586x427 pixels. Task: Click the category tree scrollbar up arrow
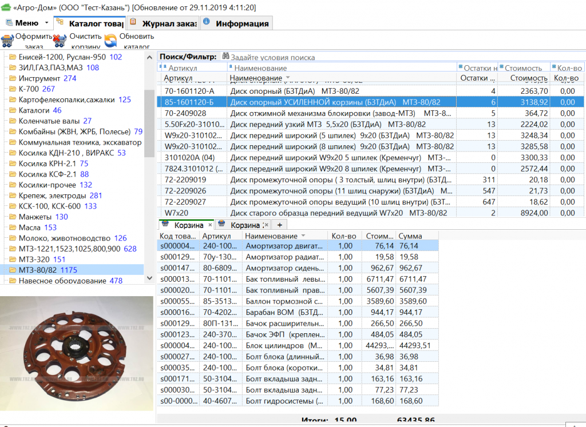[149, 58]
